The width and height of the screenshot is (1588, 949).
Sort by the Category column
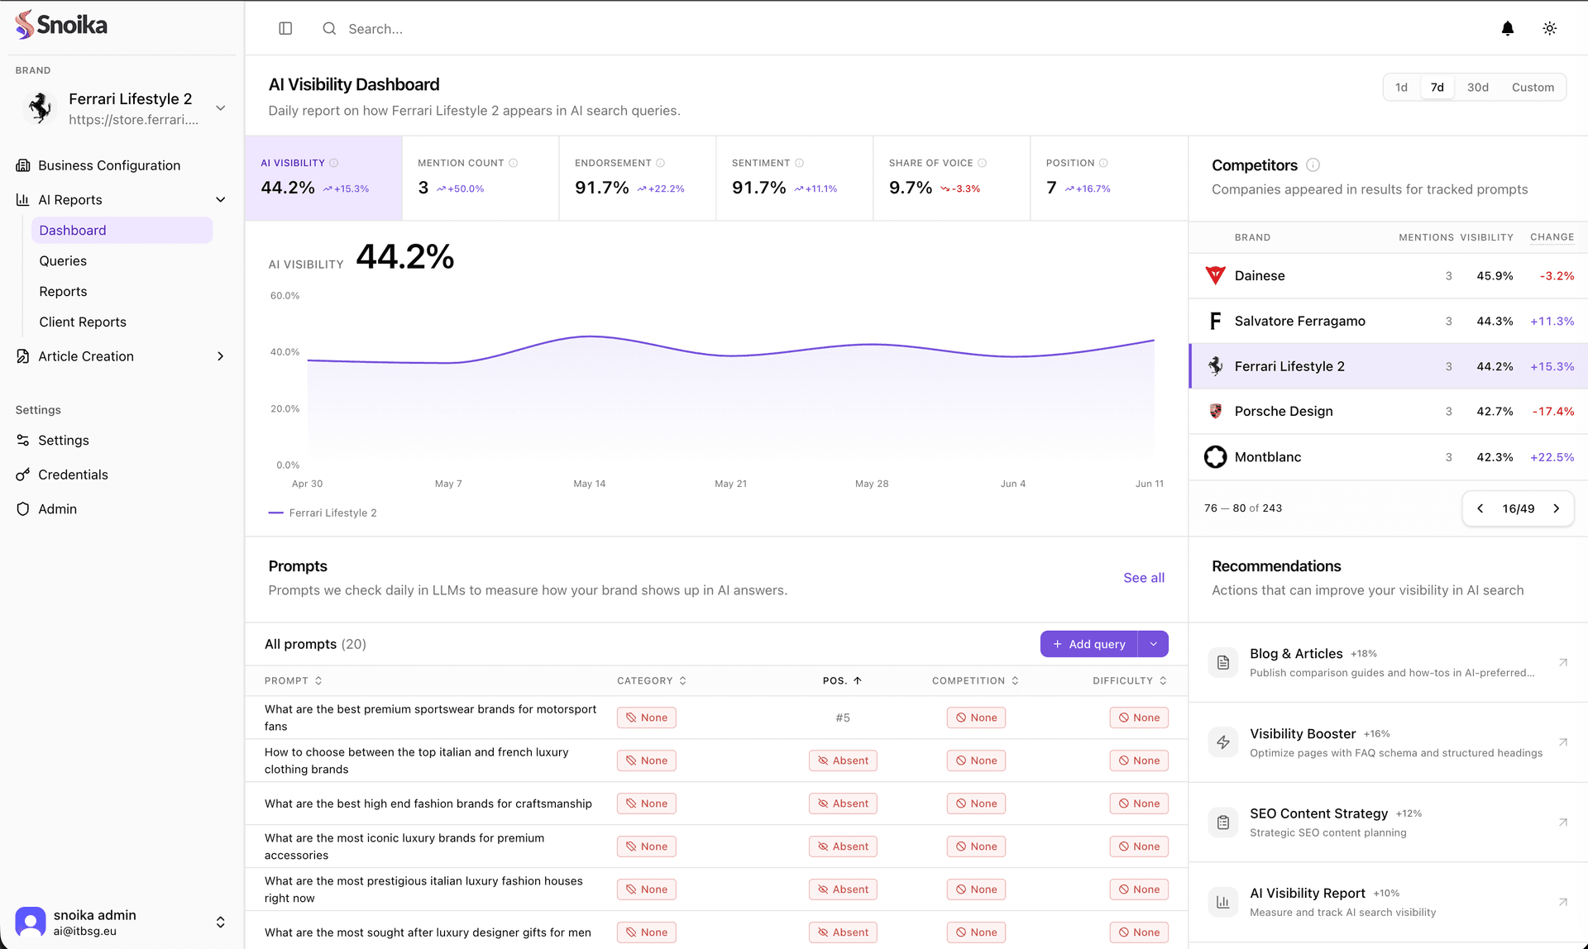[652, 681]
